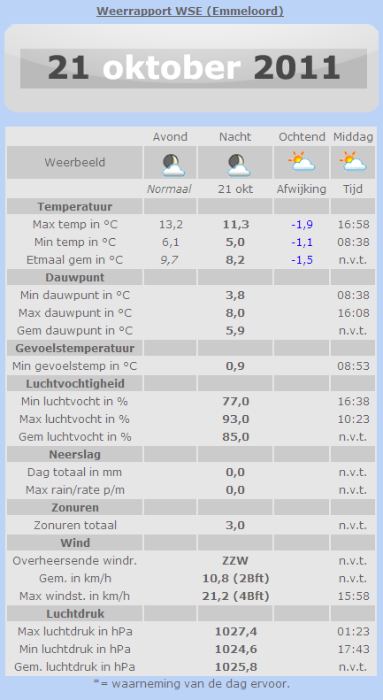
Task: Click the Max windst. value 21,2 (4Bft)
Action: click(x=235, y=596)
